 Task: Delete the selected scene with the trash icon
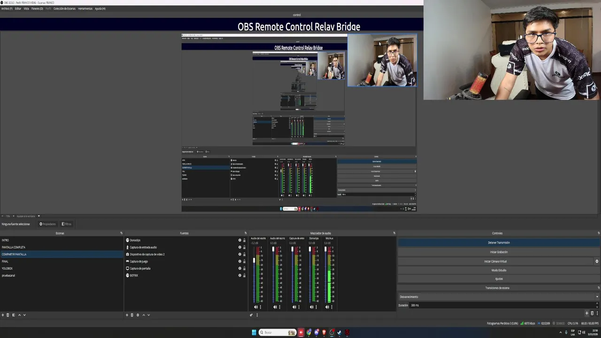pyautogui.click(x=8, y=315)
